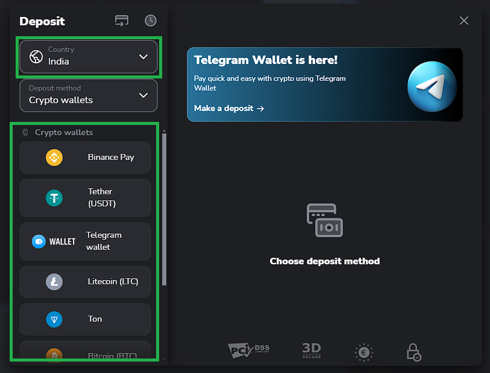Open the Country dropdown showing India
Screen dimensions: 490x373
click(89, 56)
